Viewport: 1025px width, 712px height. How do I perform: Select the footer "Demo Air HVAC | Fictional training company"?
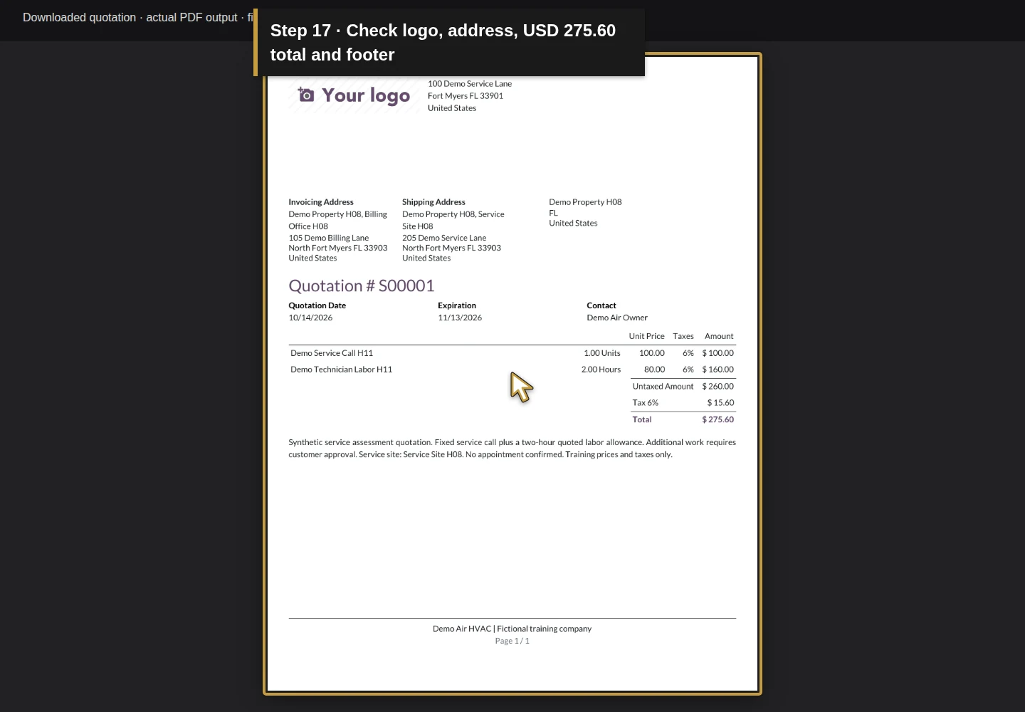(x=512, y=629)
